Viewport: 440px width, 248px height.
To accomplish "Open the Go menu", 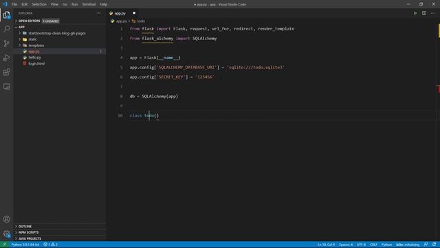I will point(65,4).
